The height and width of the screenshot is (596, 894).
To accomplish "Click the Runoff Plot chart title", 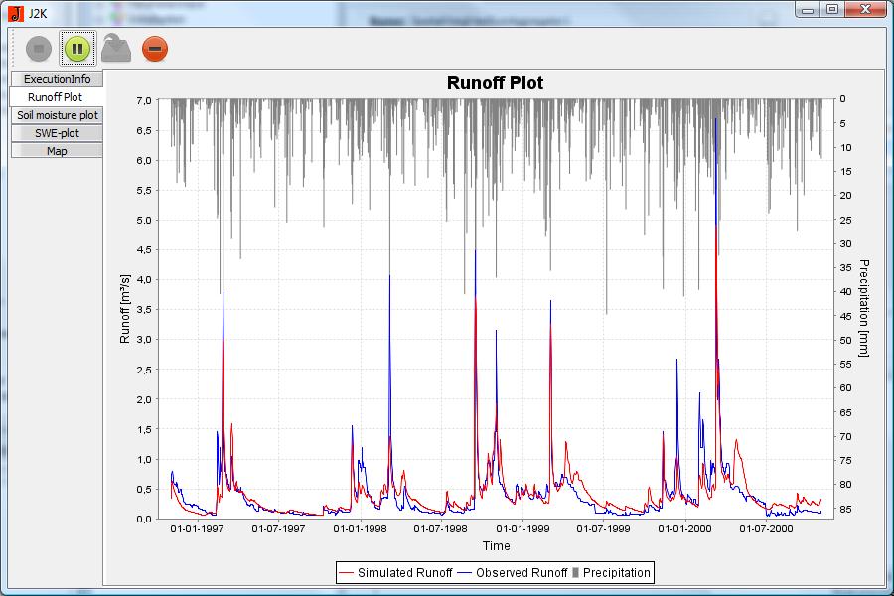I will 495,83.
